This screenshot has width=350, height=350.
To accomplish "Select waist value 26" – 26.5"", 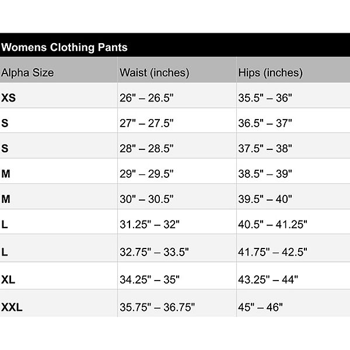I will tap(146, 98).
